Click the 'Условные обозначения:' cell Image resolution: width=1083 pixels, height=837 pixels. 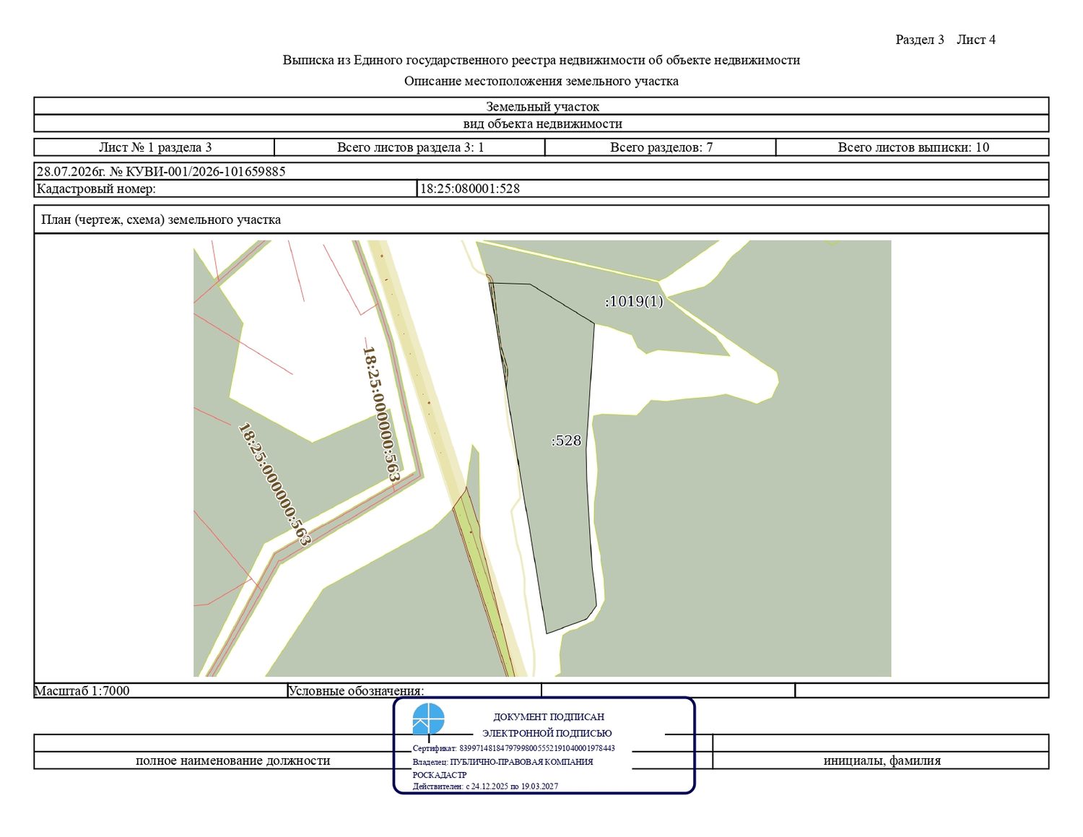click(414, 690)
